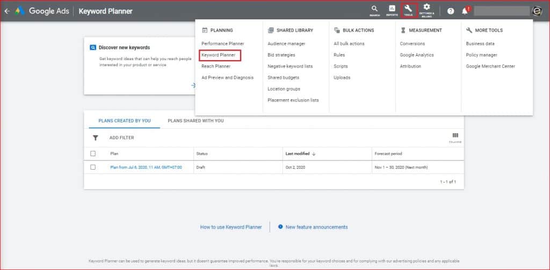This screenshot has height=270, width=550.
Task: Select checkbox for Plan from Jul 6, 2020
Action: [93, 167]
